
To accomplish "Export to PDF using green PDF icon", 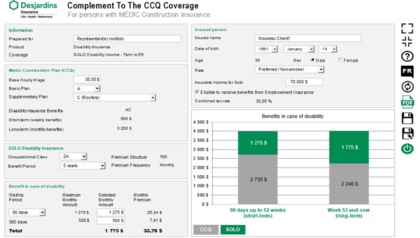I will 407,102.
